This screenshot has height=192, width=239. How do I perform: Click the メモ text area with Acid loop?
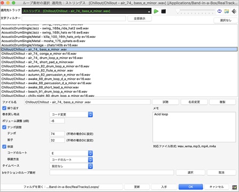tap(194, 127)
